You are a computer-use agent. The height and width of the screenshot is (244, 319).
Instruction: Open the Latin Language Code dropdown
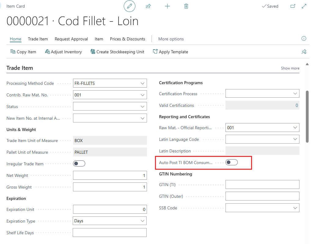pyautogui.click(x=295, y=139)
